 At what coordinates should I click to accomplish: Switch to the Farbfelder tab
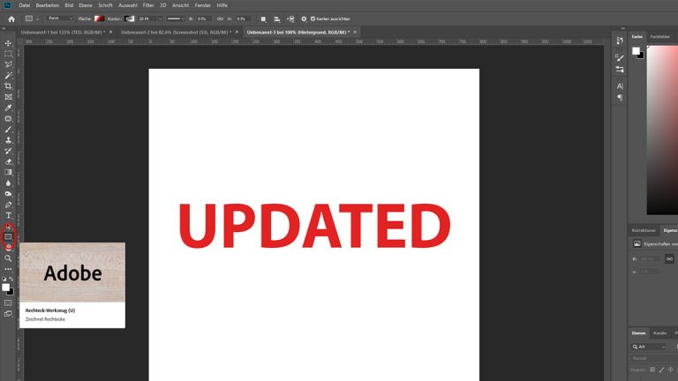(x=659, y=37)
